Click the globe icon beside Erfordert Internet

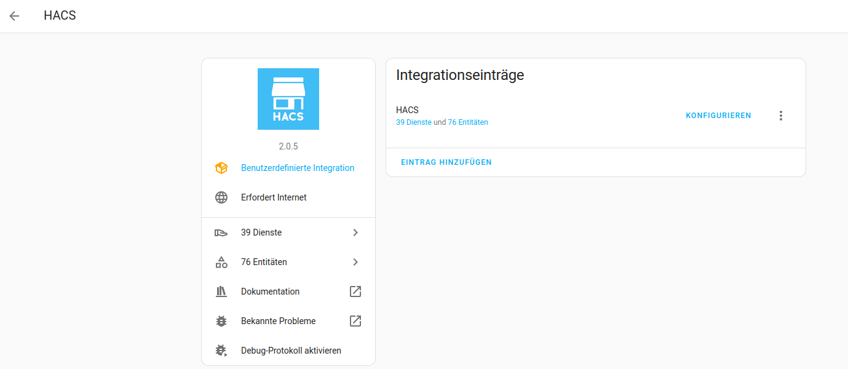click(221, 197)
